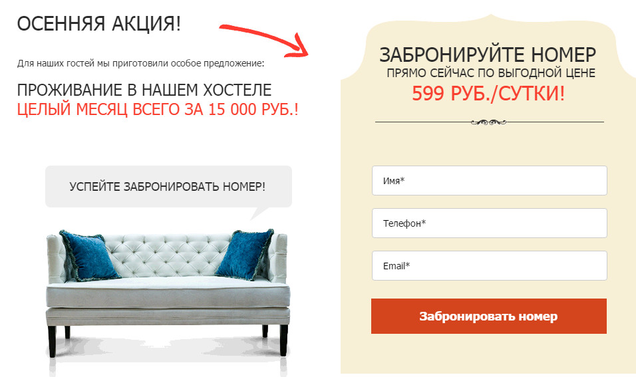Click the red 599 РУБ./СУТКИ! price text

pyautogui.click(x=488, y=94)
